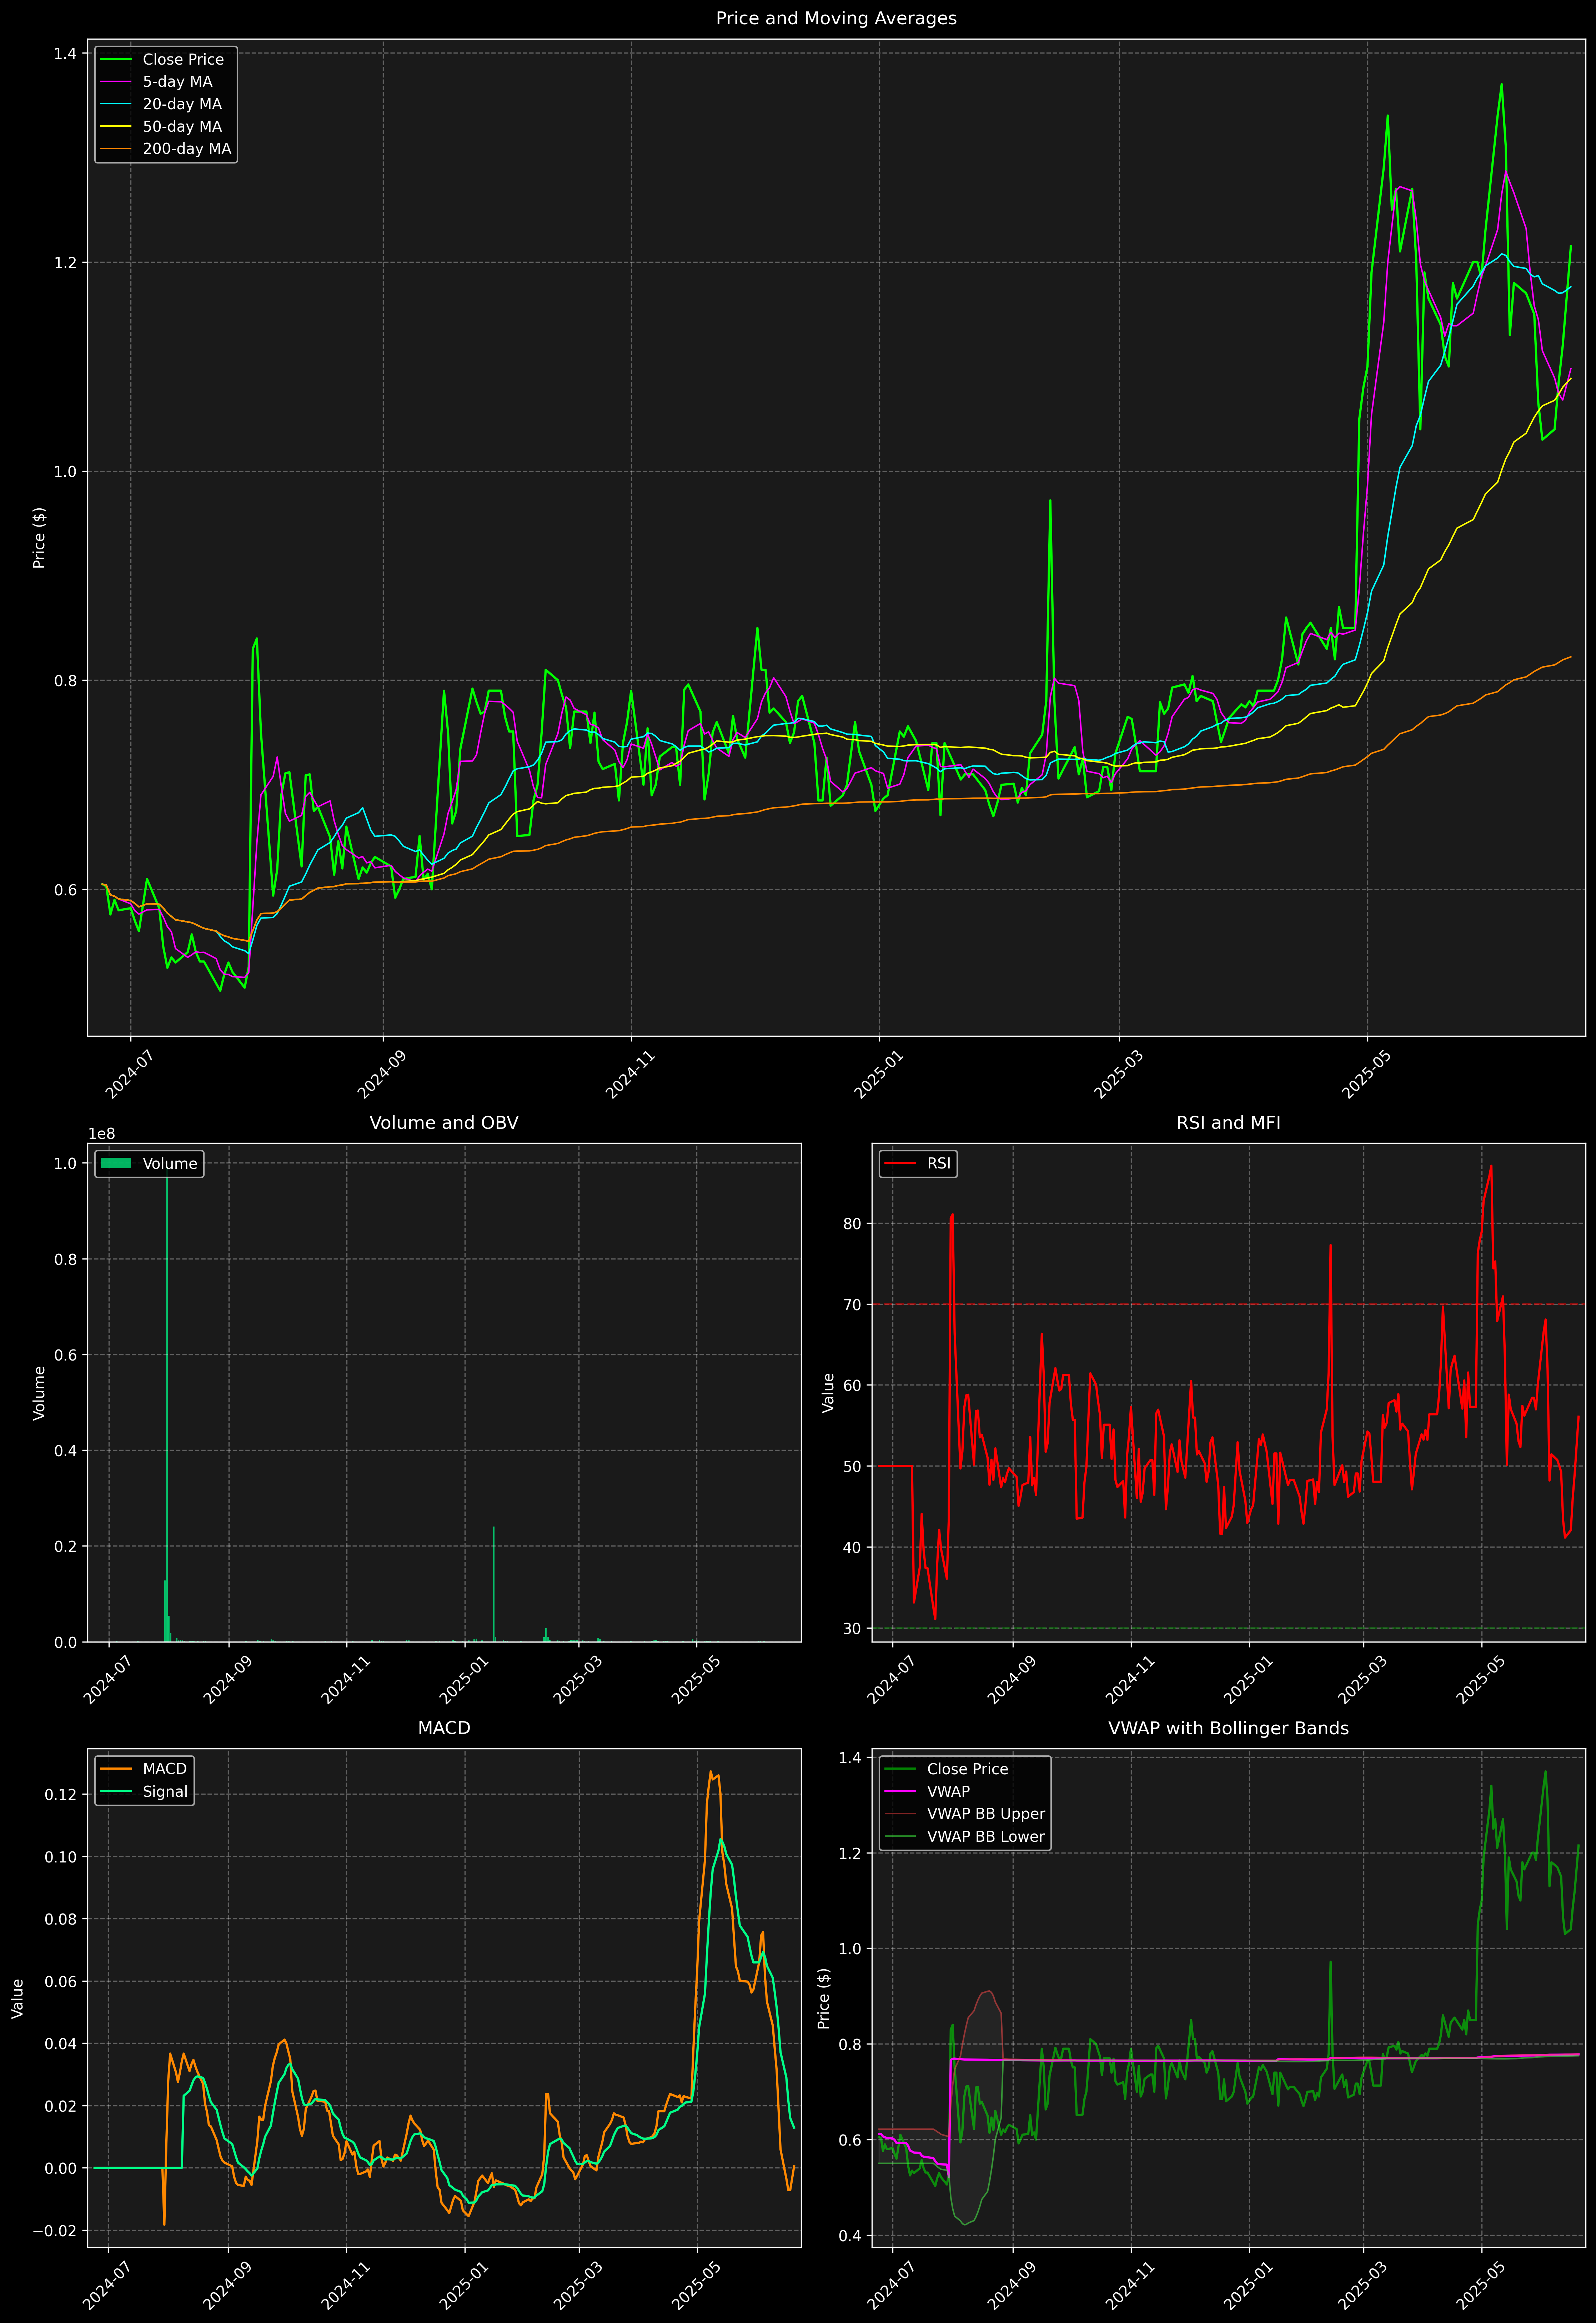Select the "RSI" legend entry text
This screenshot has width=1596, height=2323.
939,1163
